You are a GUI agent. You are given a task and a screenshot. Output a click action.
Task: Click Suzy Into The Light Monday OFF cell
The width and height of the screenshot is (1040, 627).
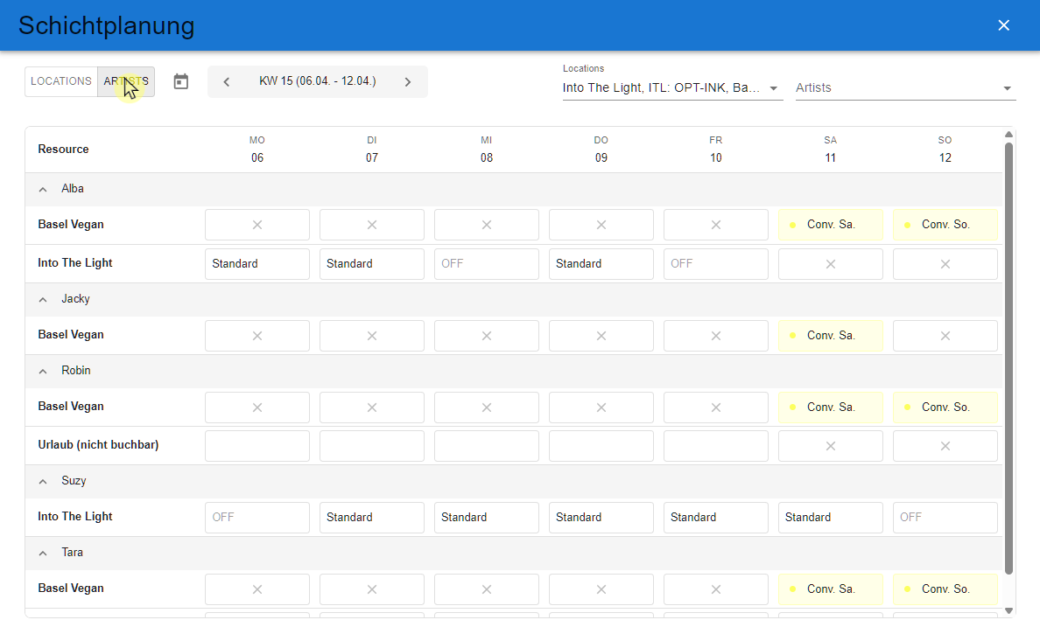[x=257, y=518]
